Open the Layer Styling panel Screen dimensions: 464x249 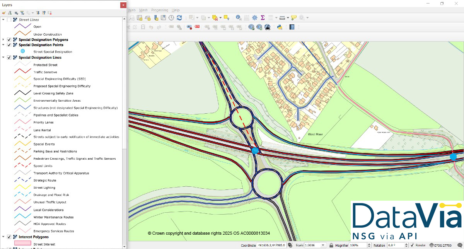coord(3,12)
